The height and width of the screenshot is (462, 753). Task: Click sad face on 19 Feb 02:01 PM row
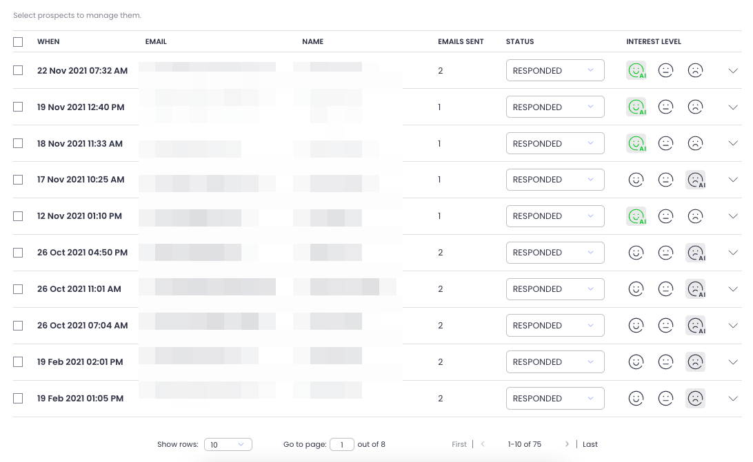click(x=695, y=361)
